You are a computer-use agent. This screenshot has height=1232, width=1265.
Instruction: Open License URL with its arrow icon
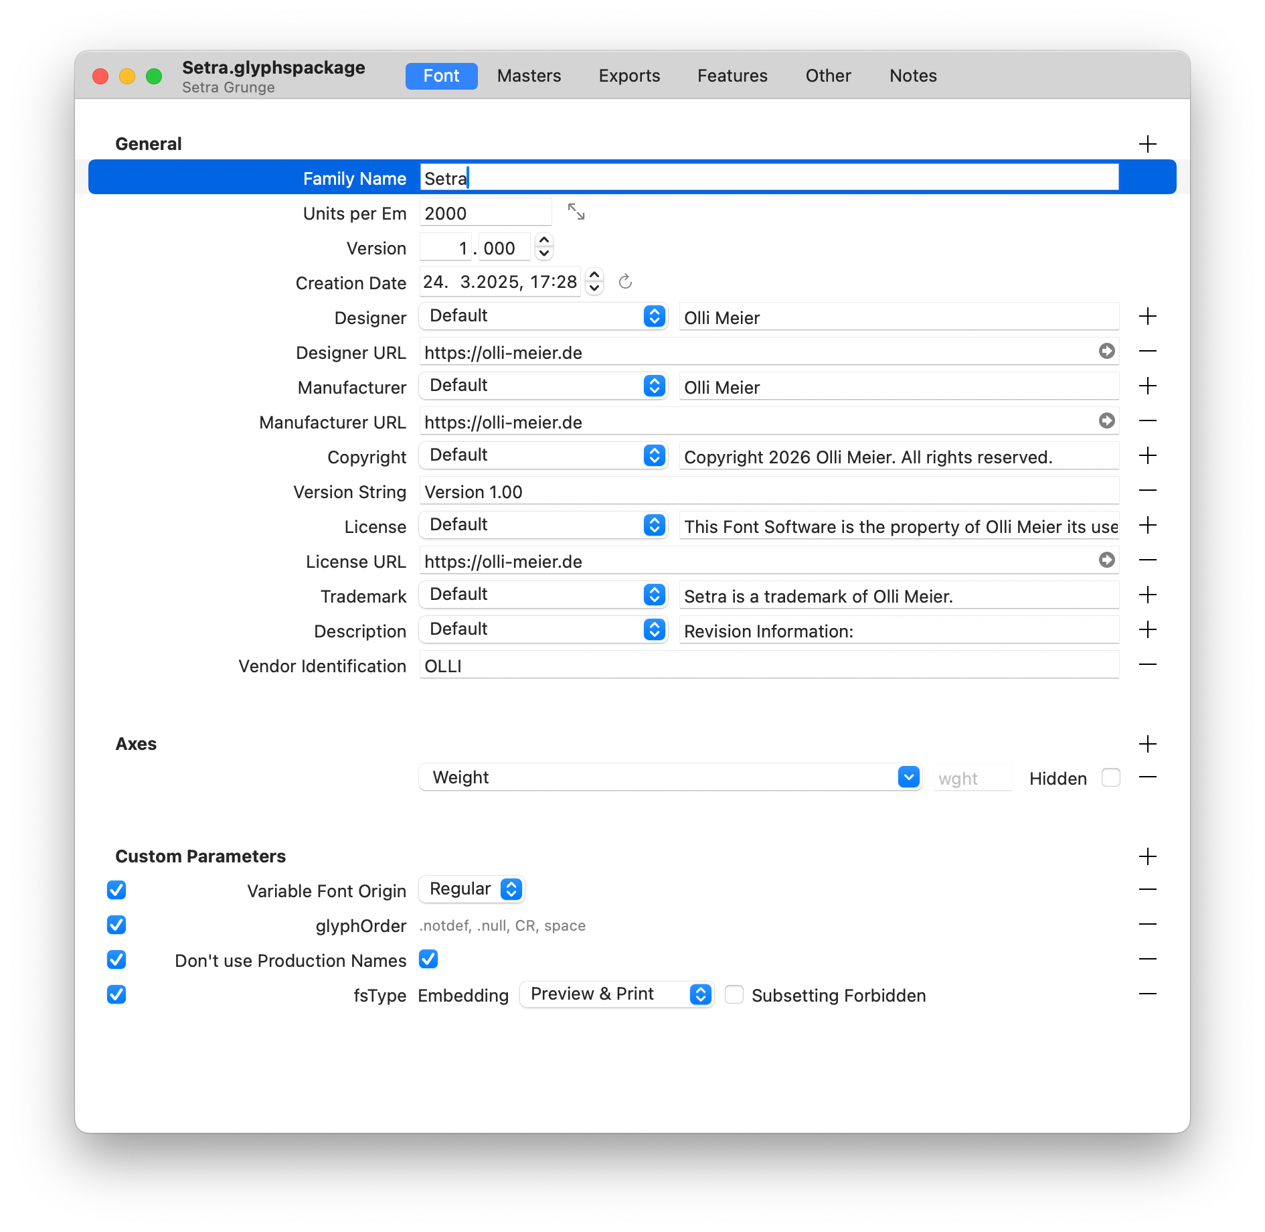[1106, 560]
